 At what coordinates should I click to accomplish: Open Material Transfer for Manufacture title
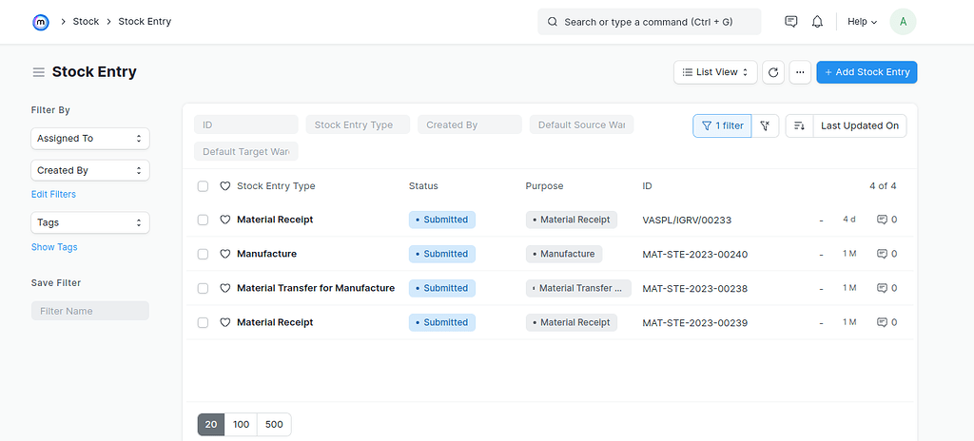pyautogui.click(x=316, y=288)
